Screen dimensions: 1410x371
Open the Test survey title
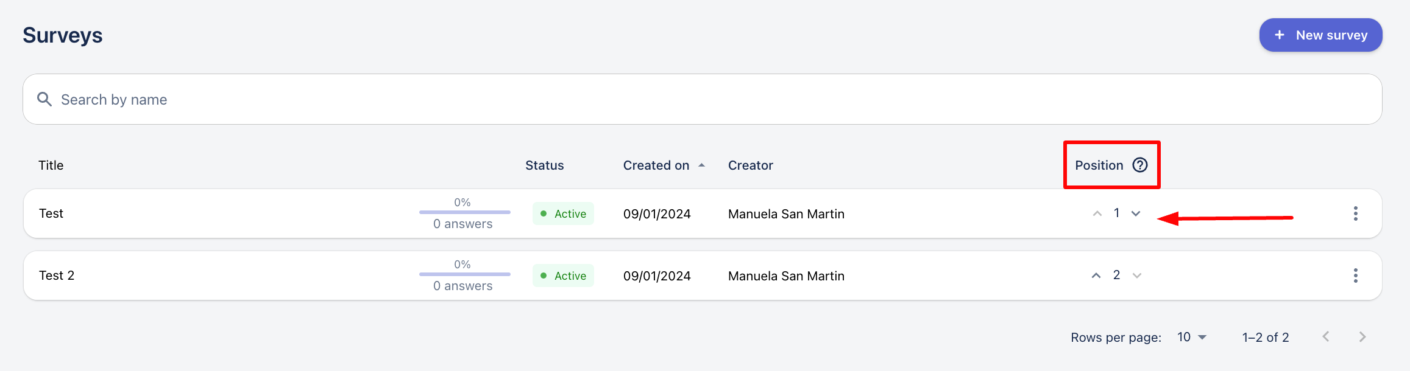coord(51,213)
